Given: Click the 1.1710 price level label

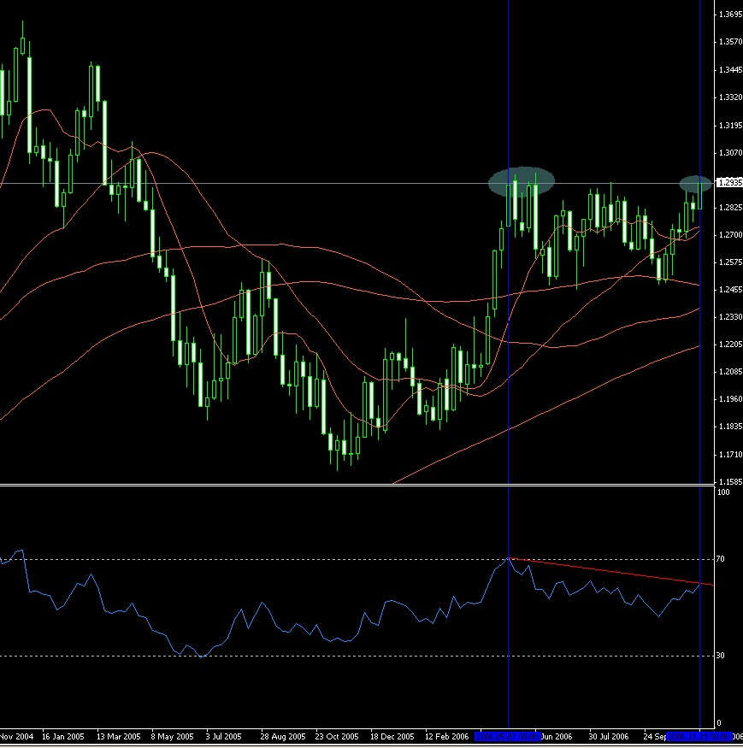Looking at the screenshot, I should 730,455.
